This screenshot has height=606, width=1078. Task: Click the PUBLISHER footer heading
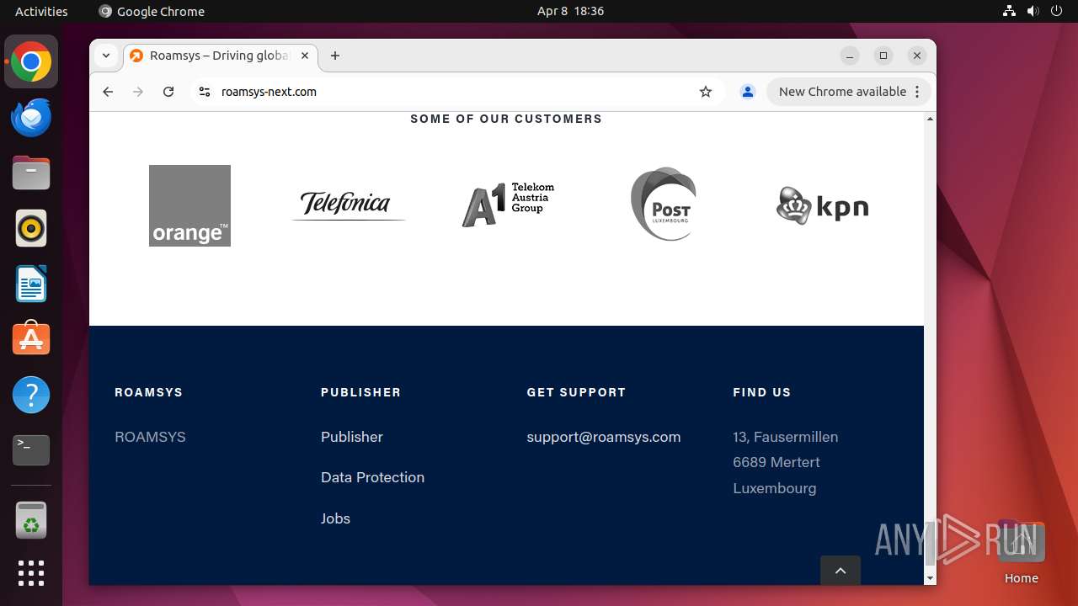pos(360,392)
